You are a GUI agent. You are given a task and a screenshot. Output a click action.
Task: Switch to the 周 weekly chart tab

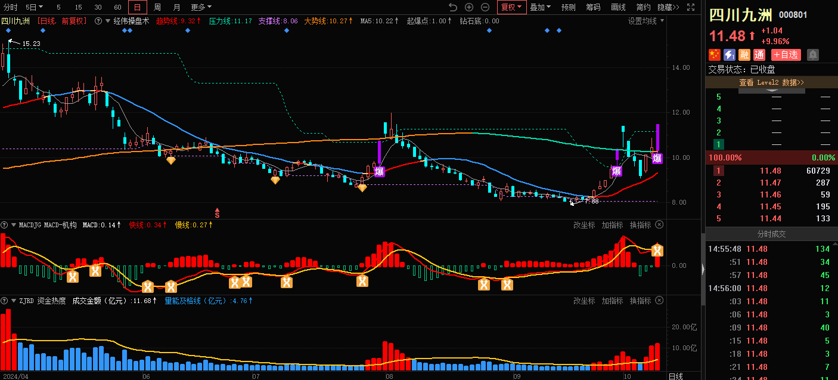tap(157, 7)
